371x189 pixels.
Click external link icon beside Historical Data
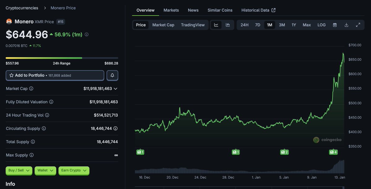click(273, 10)
